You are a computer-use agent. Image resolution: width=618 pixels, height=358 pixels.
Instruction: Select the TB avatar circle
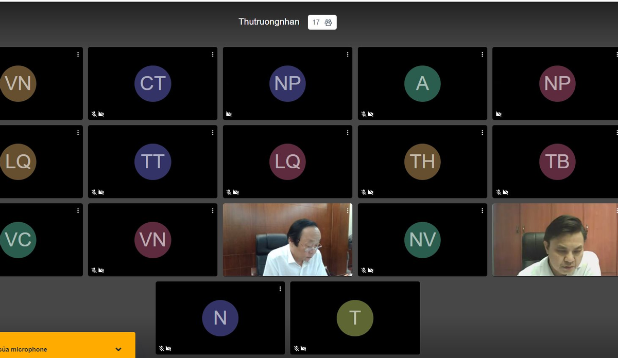557,162
